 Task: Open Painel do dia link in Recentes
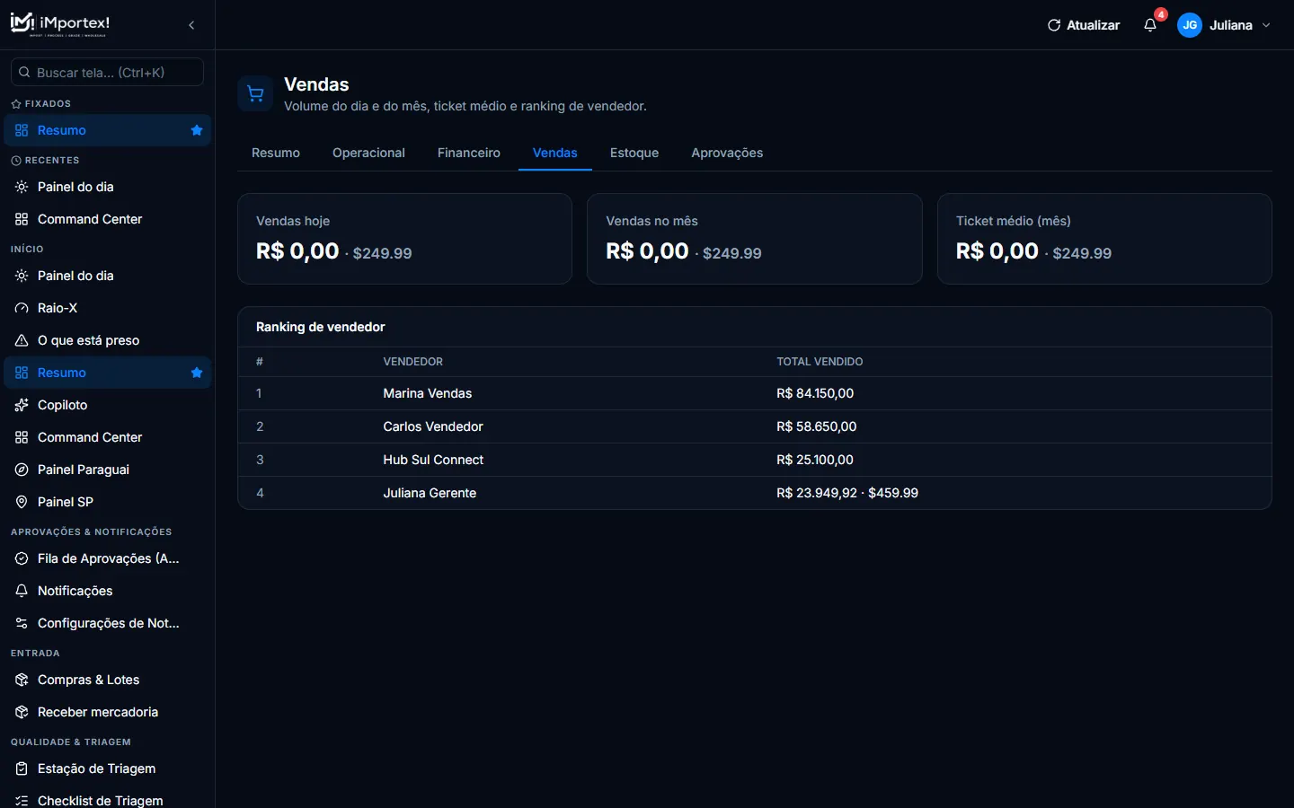[75, 187]
